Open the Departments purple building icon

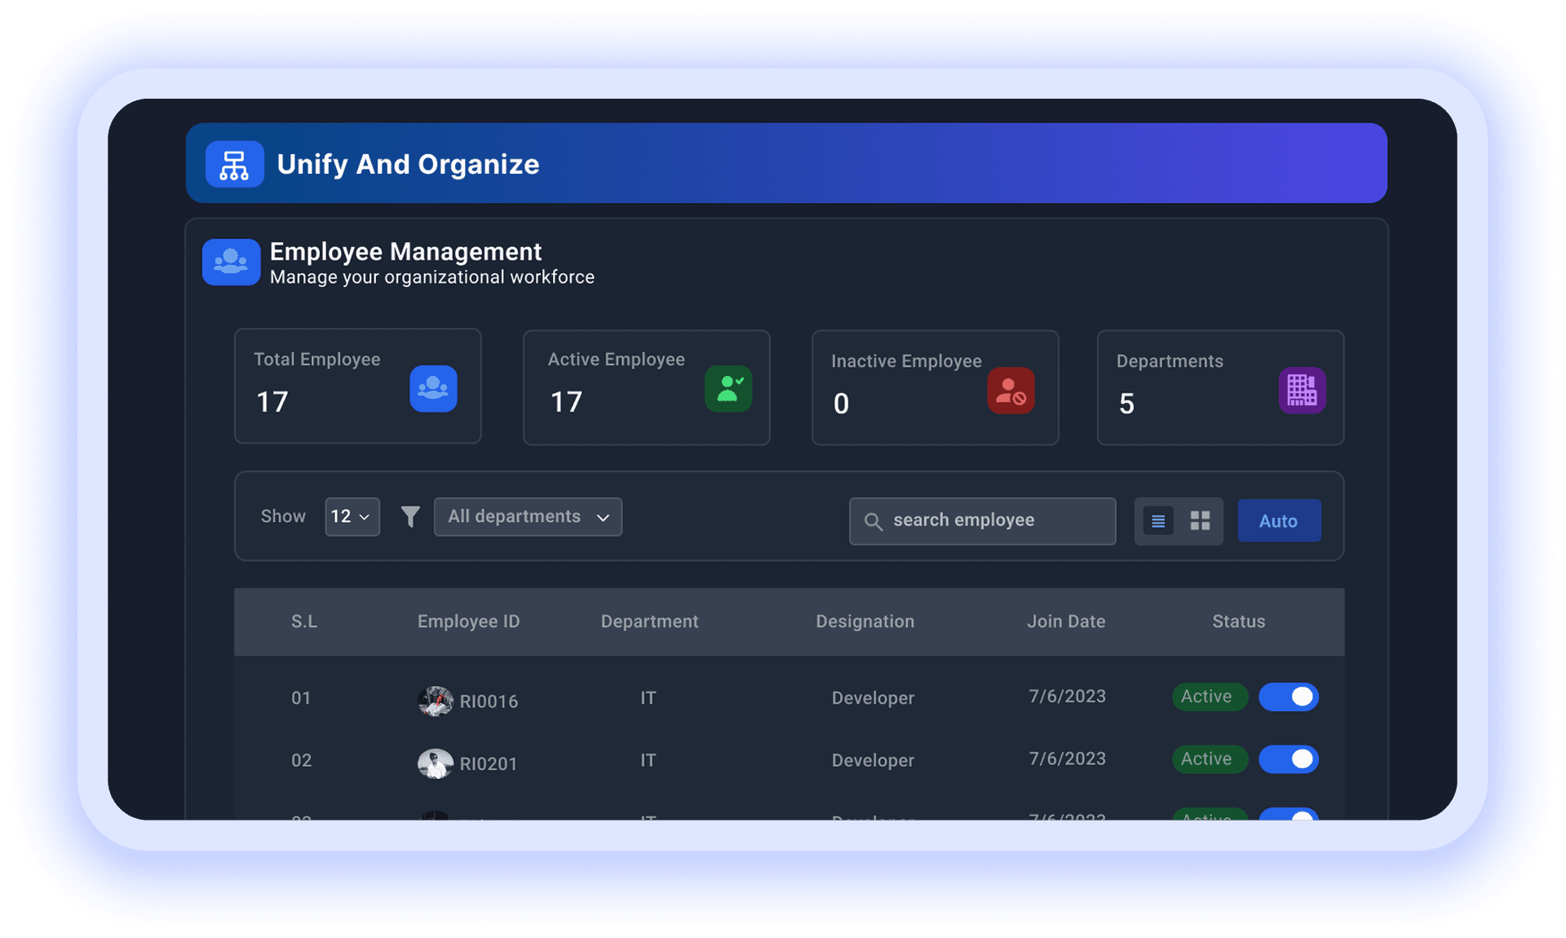tap(1303, 390)
